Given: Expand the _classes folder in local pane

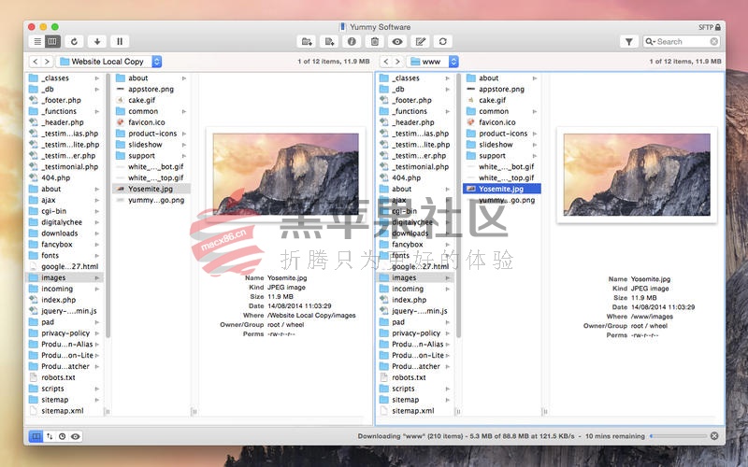Looking at the screenshot, I should click(97, 78).
